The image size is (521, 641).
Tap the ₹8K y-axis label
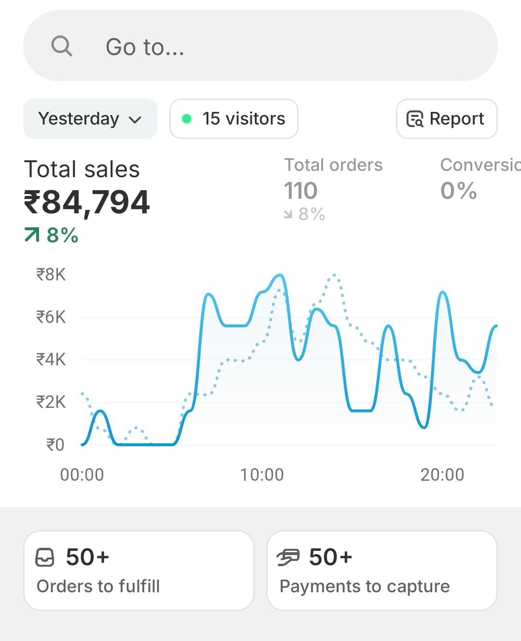(51, 275)
